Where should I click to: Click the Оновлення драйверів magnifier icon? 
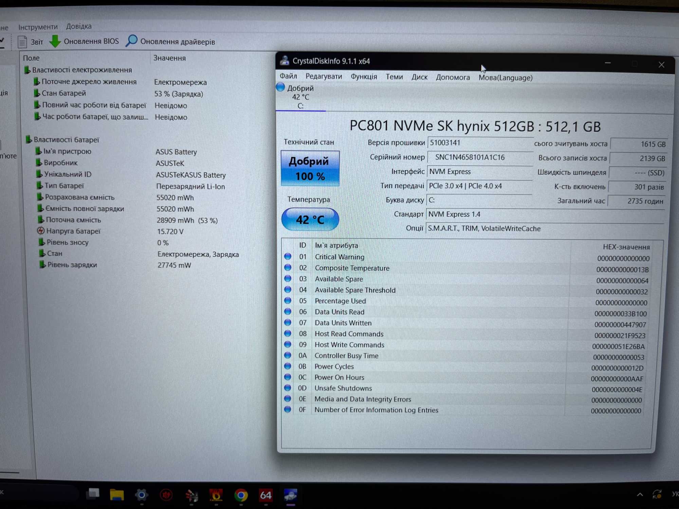point(131,41)
